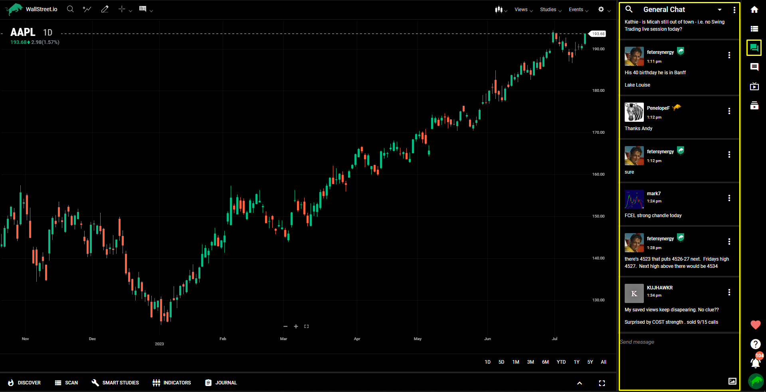Image resolution: width=766 pixels, height=392 pixels.
Task: Expand the Views menu
Action: click(524, 10)
